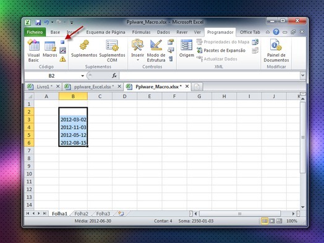Open Suplementos COM add-ins

[112, 51]
